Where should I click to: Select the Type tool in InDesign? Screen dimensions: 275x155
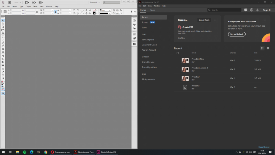(x=3, y=37)
